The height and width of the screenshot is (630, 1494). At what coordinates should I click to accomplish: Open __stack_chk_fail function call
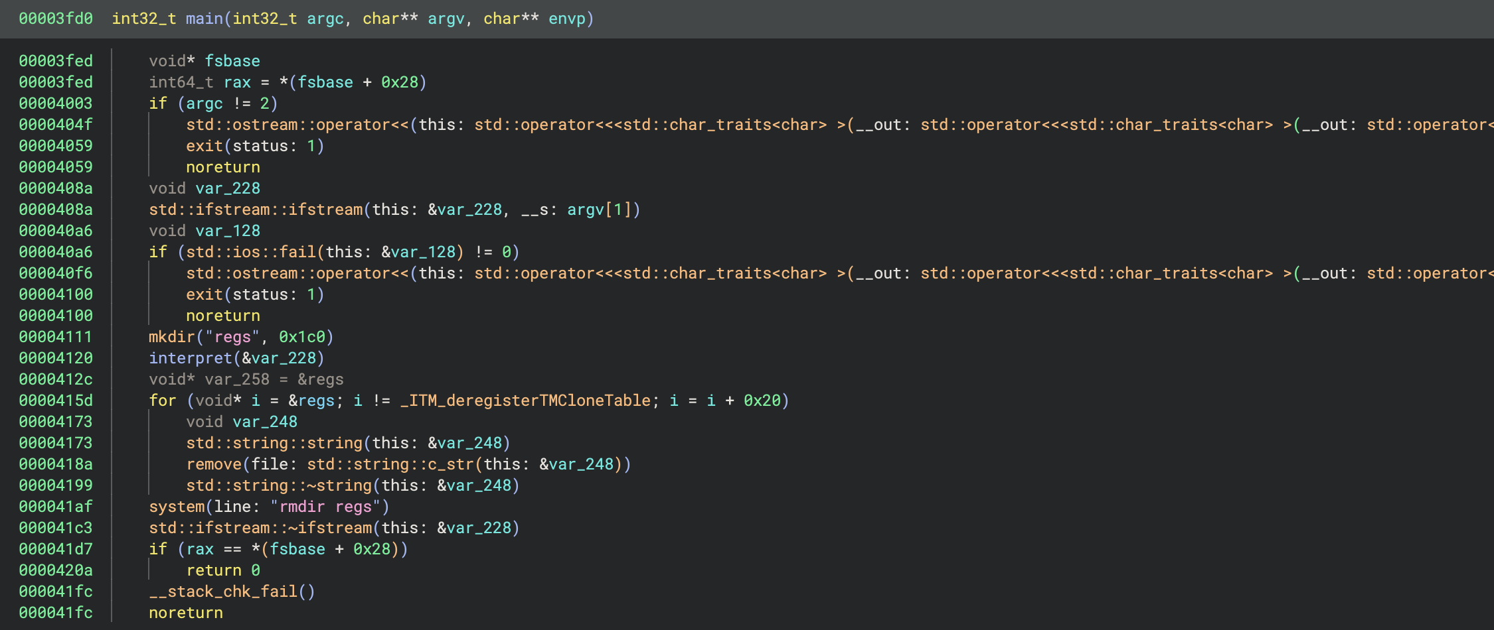pos(223,592)
